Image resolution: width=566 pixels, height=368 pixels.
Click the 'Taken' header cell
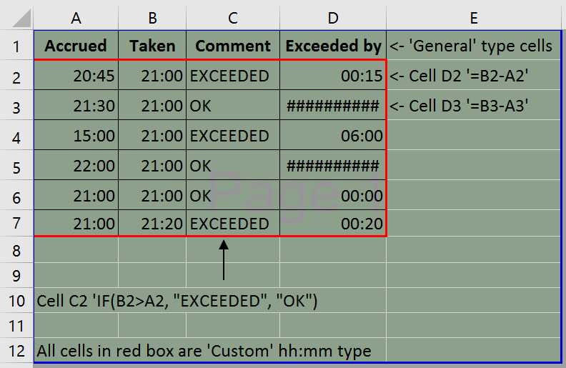(152, 46)
